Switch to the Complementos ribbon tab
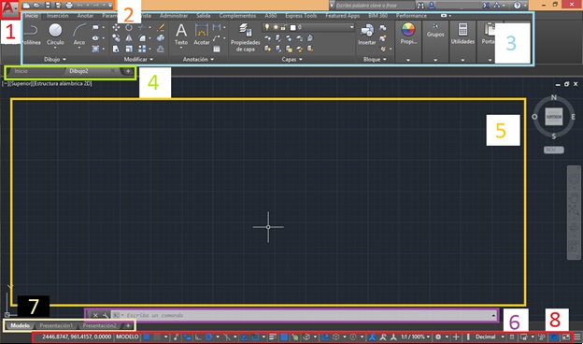 click(x=237, y=16)
